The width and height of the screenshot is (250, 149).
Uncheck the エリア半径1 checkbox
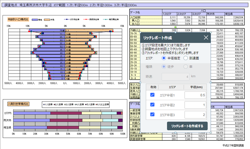tap(152, 95)
